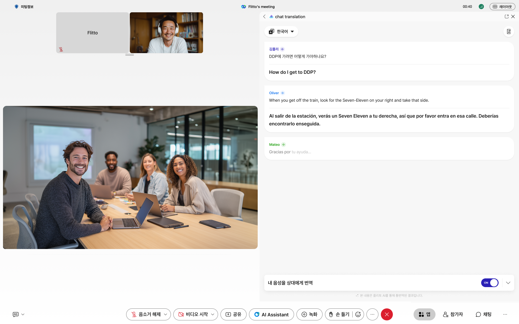Open the 채팅 chat panel
519x324 pixels.
[484, 314]
